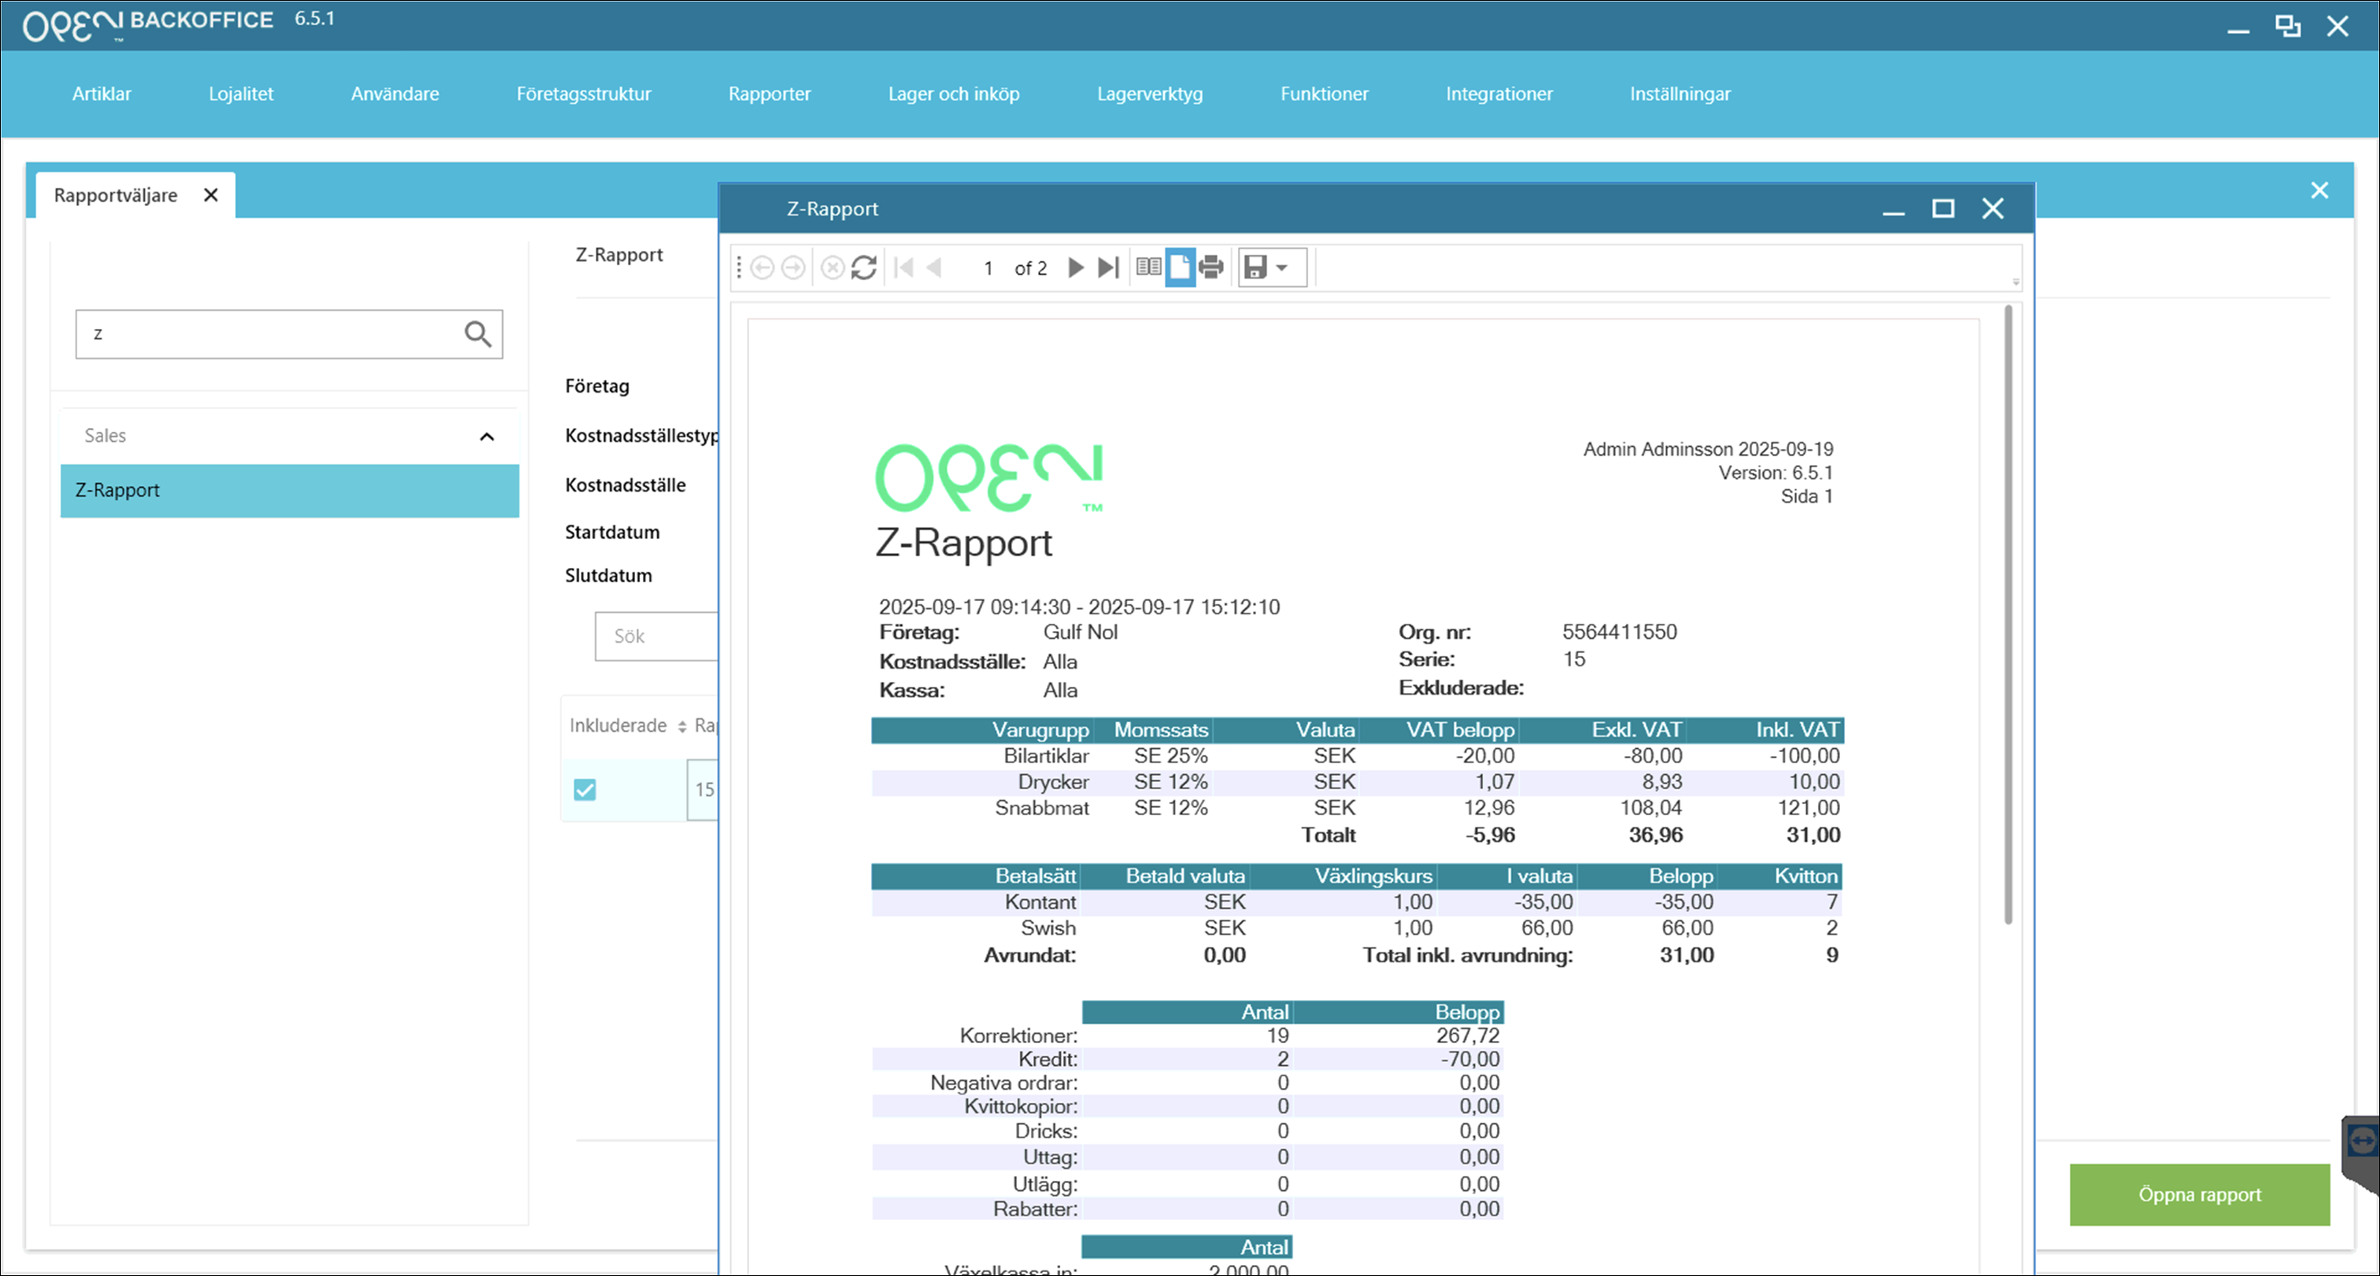Click the Öppna rapport button
This screenshot has height=1276, width=2380.
2199,1194
